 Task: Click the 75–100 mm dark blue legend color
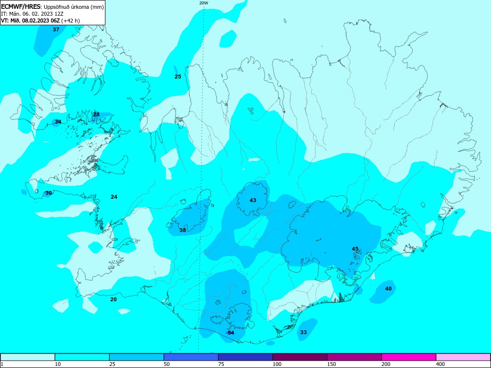(x=245, y=357)
